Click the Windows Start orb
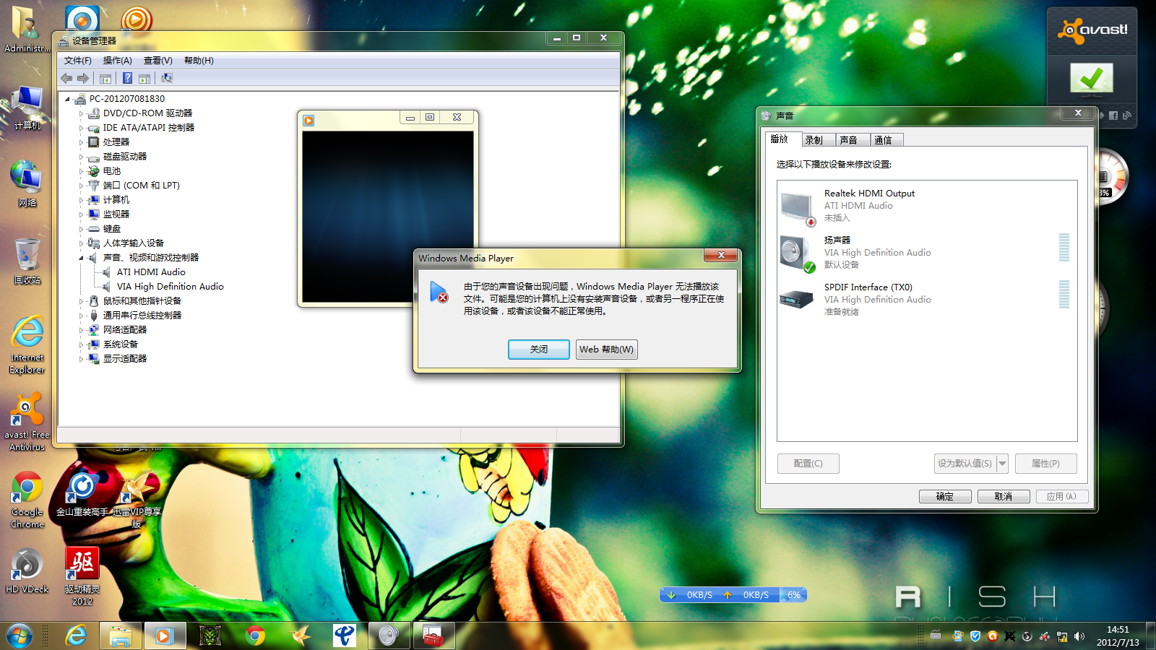 point(20,636)
